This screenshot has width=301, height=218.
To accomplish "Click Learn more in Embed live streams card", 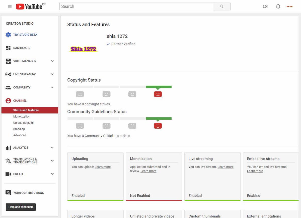I will tap(255, 171).
